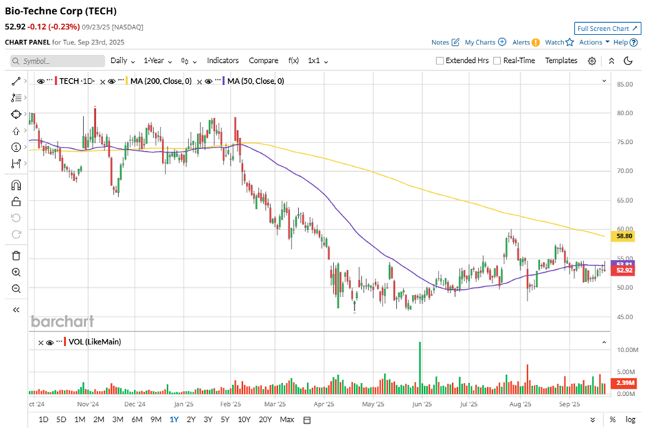Toggle visibility of the VOL study

pos(49,342)
